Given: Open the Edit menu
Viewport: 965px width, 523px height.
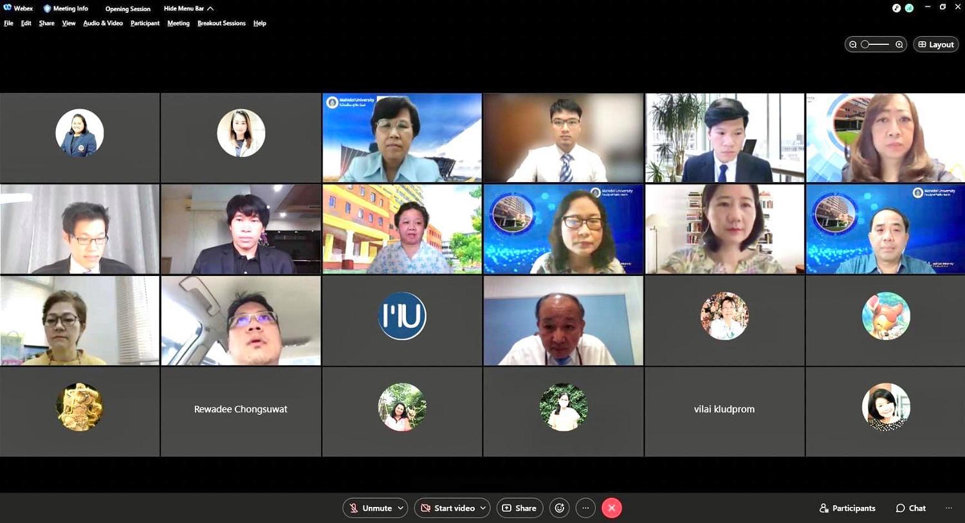Looking at the screenshot, I should pos(26,23).
